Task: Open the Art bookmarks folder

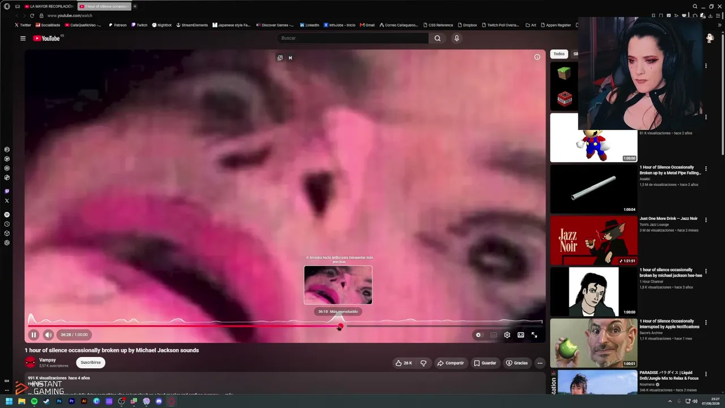Action: [531, 25]
